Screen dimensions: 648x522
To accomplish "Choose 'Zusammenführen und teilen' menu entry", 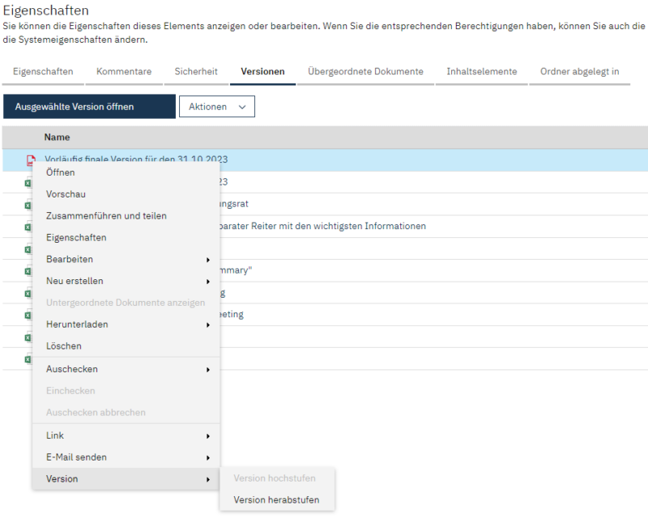I will (x=106, y=216).
